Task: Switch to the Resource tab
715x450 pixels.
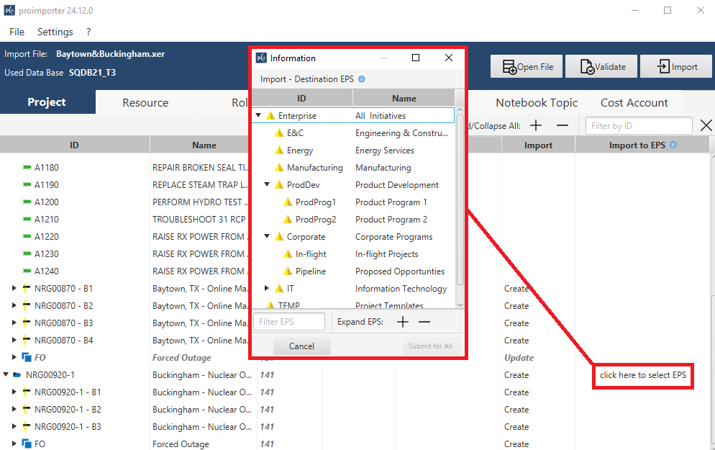Action: [145, 103]
